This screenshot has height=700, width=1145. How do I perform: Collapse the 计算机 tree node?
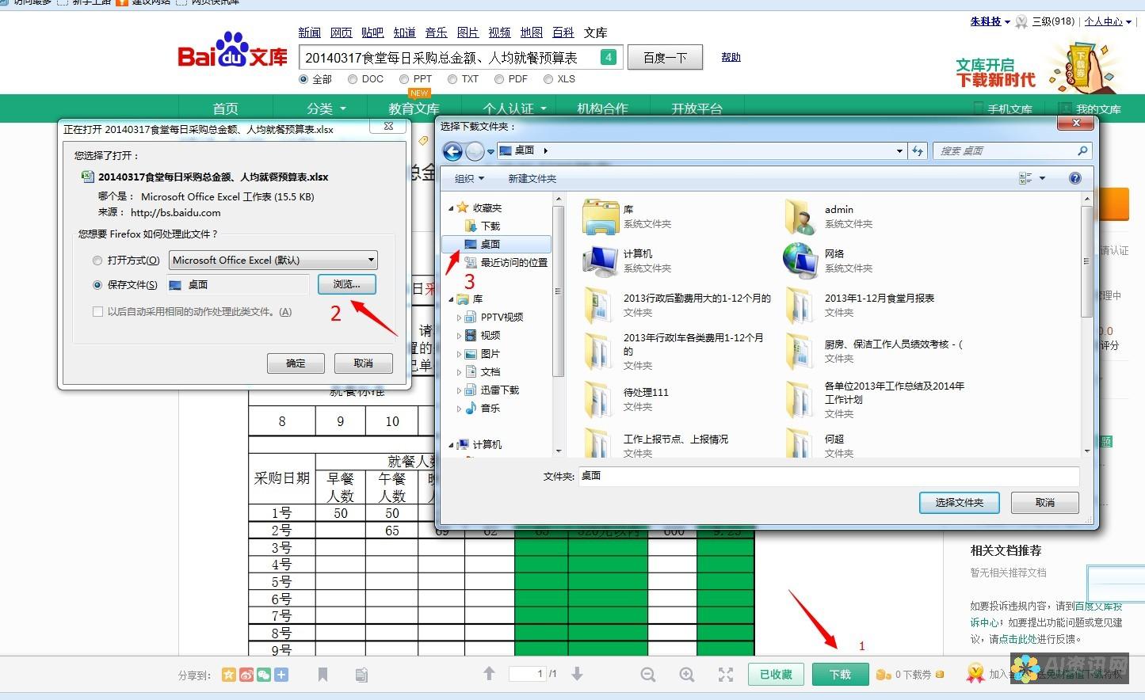click(451, 445)
